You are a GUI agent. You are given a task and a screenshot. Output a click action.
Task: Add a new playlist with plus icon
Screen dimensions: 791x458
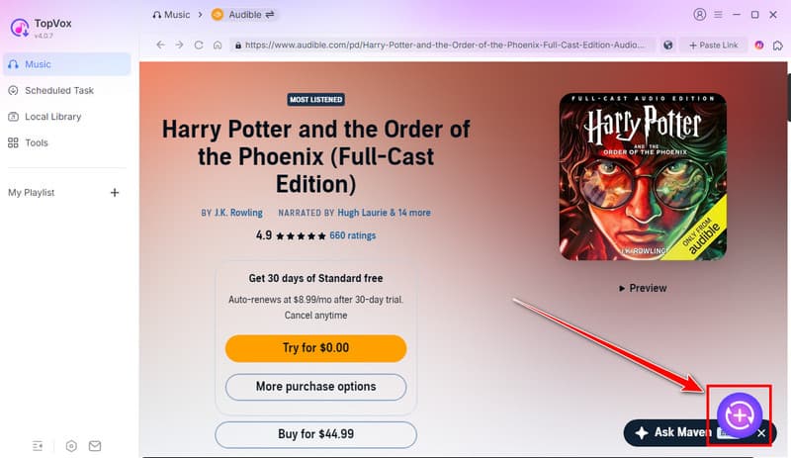tap(115, 192)
